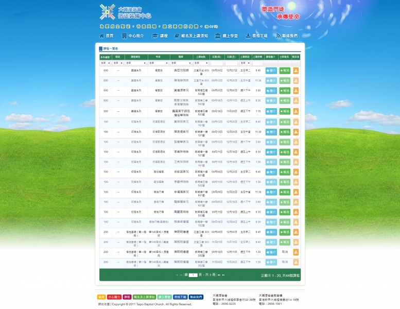Click the page number input field

coord(193,275)
